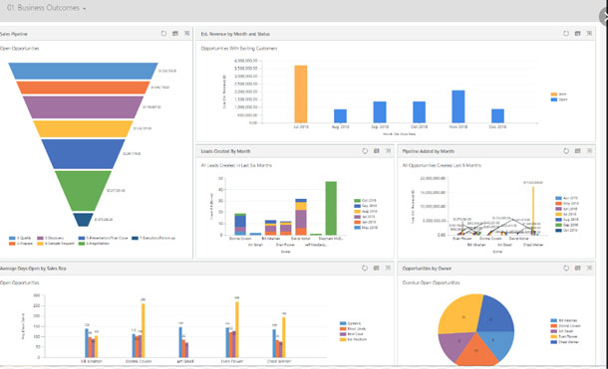This screenshot has height=369, width=608.
Task: Click the blue Aug 2018 revenue bar
Action: pyautogui.click(x=340, y=116)
